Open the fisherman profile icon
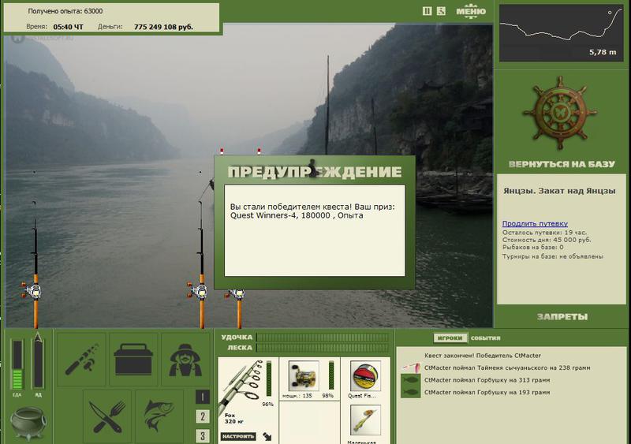The image size is (631, 444). (185, 359)
